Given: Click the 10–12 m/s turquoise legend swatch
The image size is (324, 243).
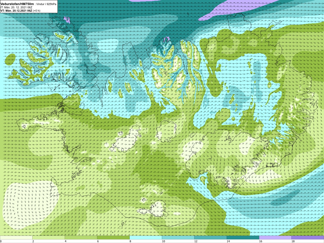Looking at the screenshot, I should (x=178, y=238).
